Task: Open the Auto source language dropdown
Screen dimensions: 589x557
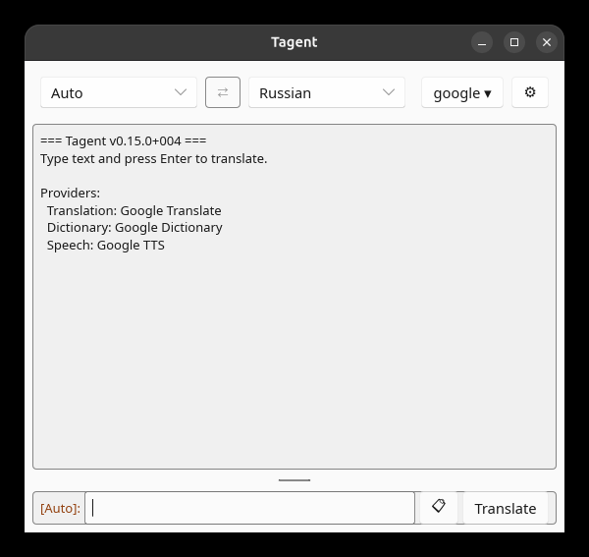Action: click(119, 92)
